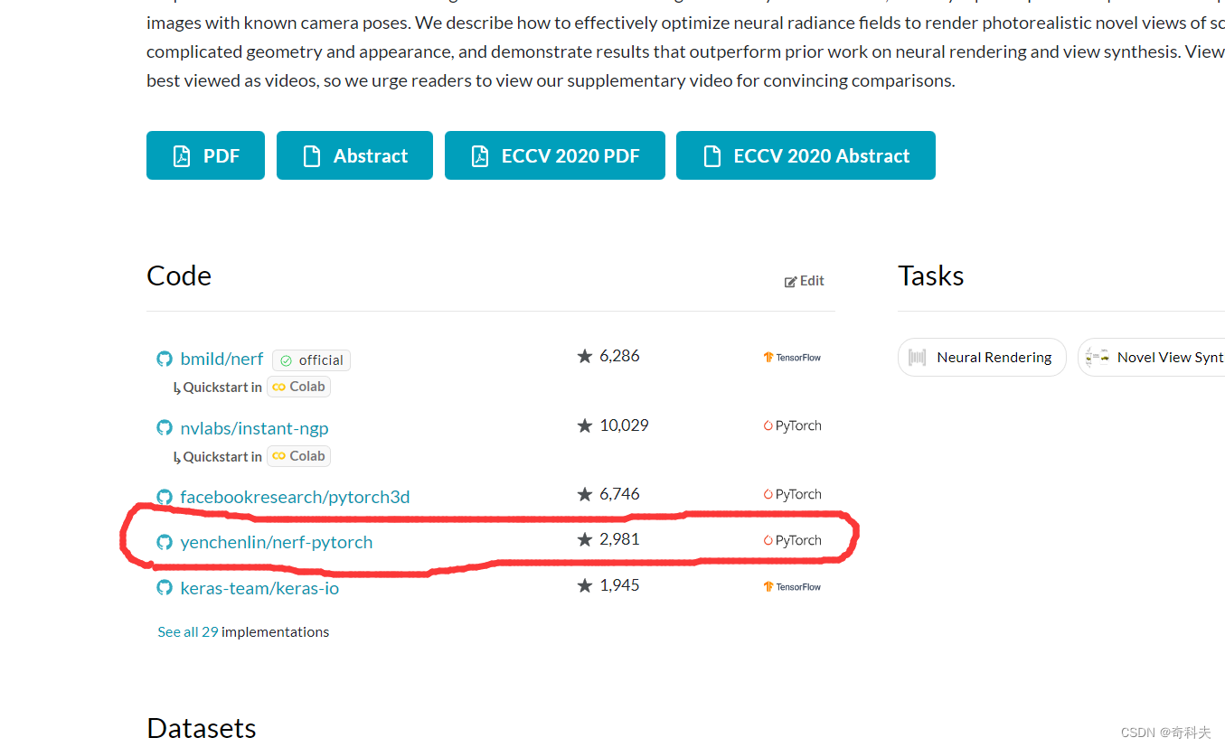This screenshot has height=747, width=1225.
Task: Click the 2,981 star count
Action: point(619,539)
